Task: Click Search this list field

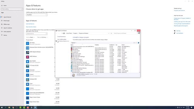Action: (x=37, y=34)
